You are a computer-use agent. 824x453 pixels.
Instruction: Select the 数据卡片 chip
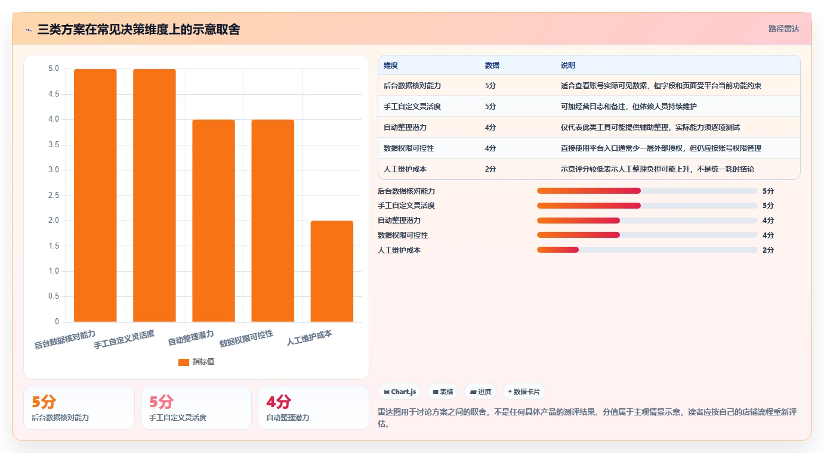pyautogui.click(x=524, y=392)
